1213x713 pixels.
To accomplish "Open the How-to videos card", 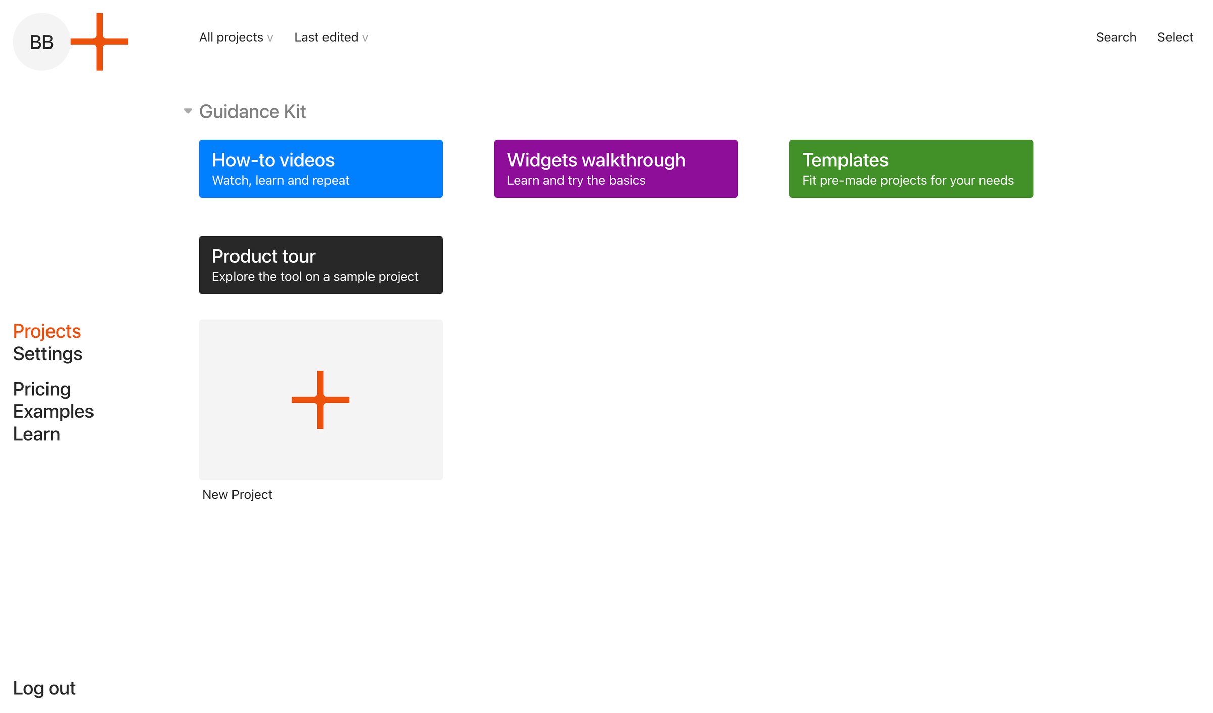I will click(321, 169).
